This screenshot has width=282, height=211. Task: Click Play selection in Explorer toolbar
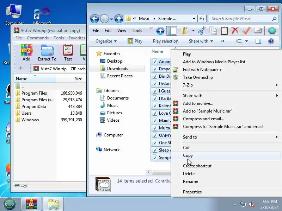coord(166,41)
